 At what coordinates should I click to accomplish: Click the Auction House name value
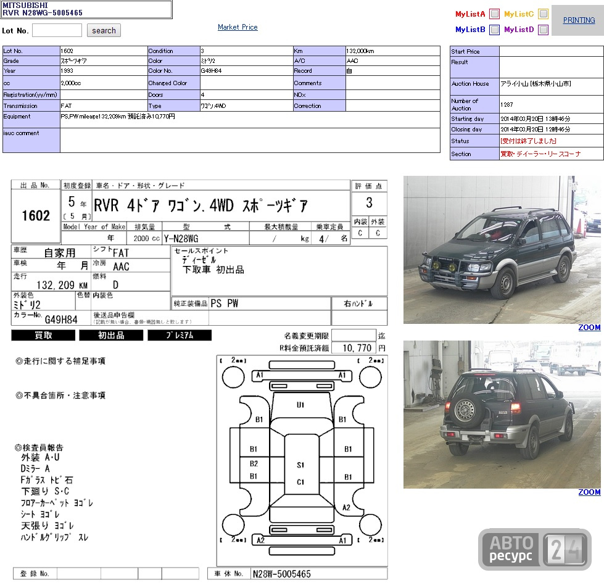[x=536, y=83]
